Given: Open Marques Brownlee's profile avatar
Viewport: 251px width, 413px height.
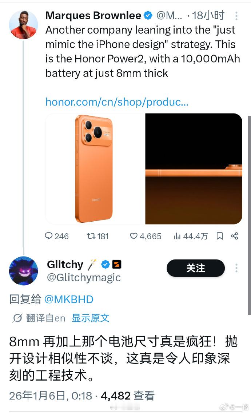Looking at the screenshot, I should click(23, 24).
